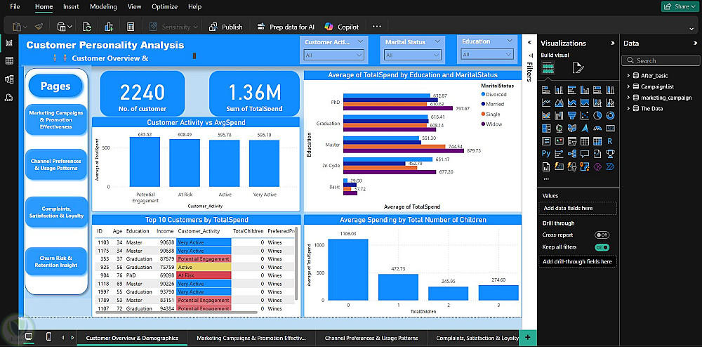The image size is (702, 347).
Task: Open DAX query view in left sidebar
Action: pos(9,97)
